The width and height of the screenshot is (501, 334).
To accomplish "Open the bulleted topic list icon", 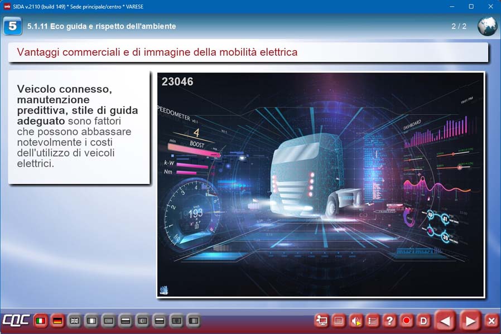I will coord(373,321).
